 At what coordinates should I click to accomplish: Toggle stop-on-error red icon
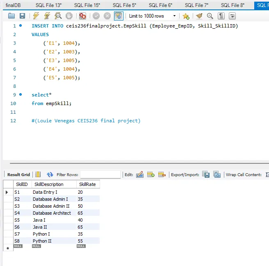pyautogui.click(x=82, y=16)
